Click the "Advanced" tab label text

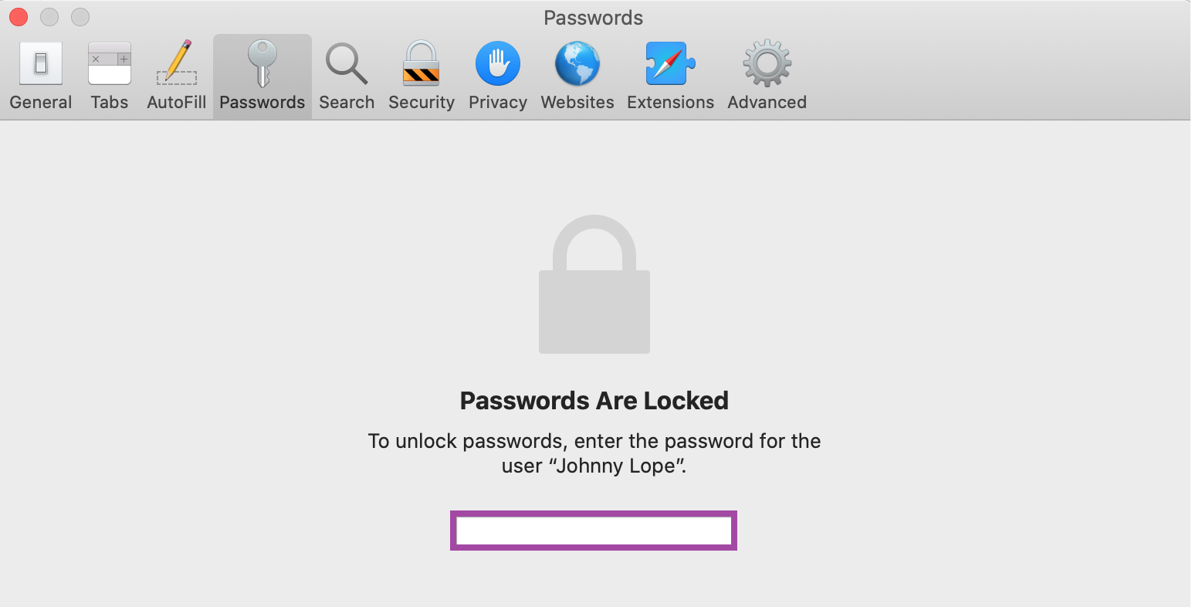(x=767, y=102)
